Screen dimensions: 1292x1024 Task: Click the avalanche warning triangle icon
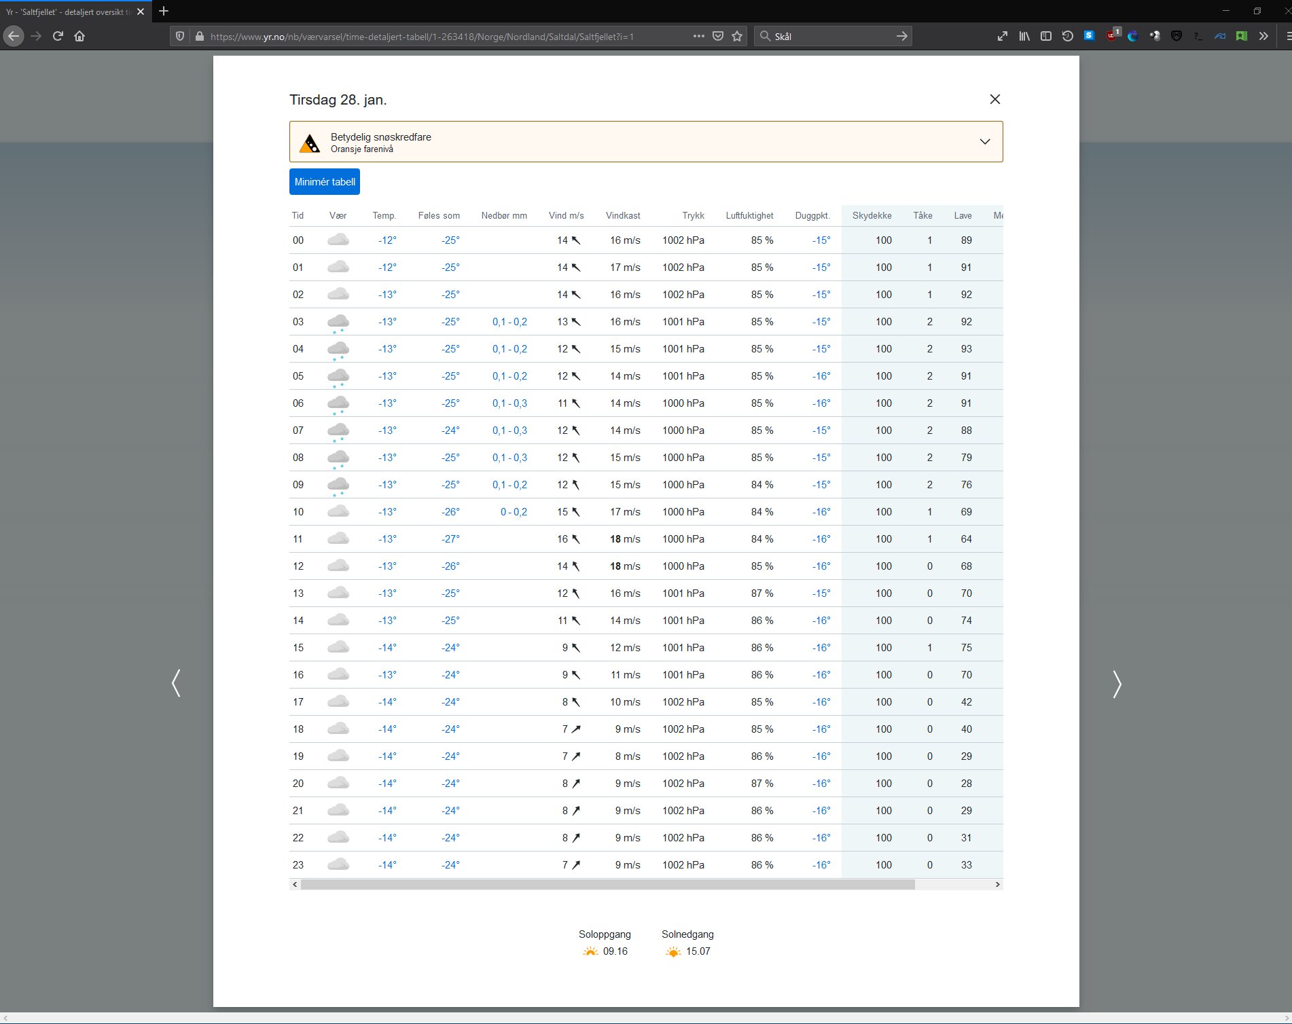310,143
